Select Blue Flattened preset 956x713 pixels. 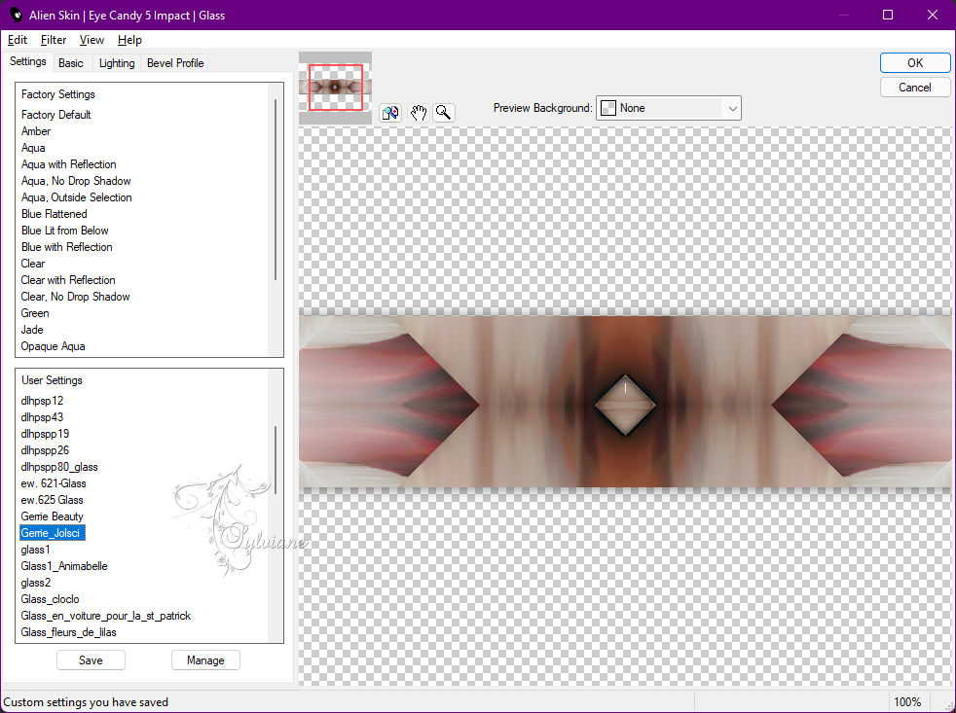pyautogui.click(x=54, y=214)
